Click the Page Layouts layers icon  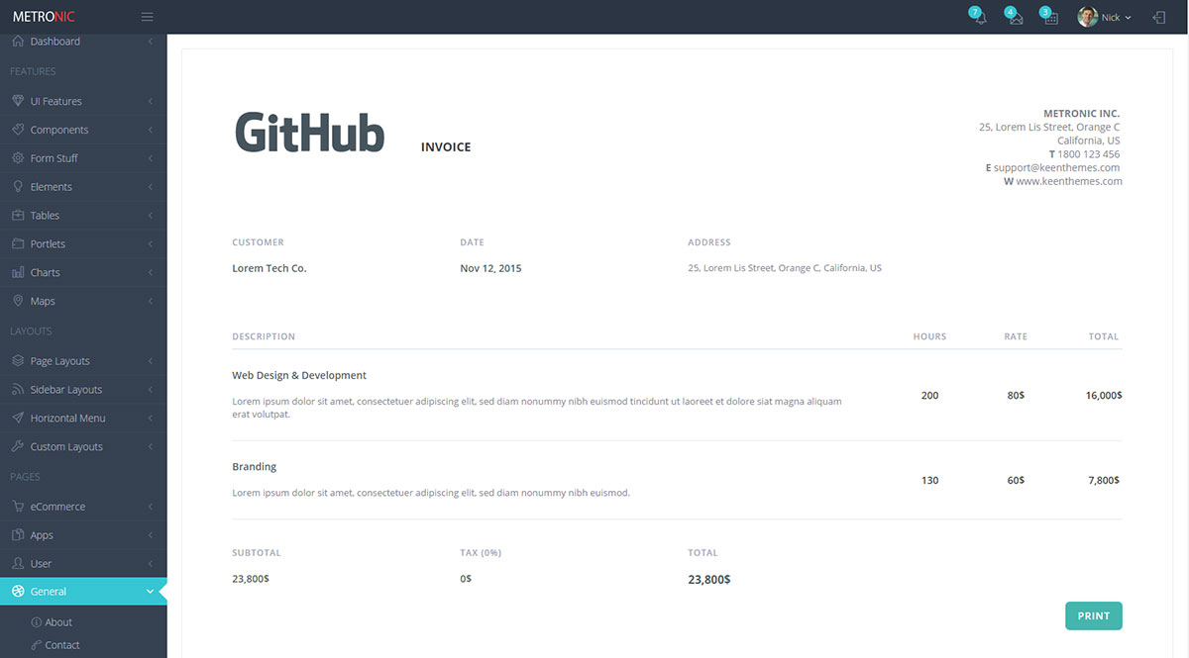(x=18, y=361)
